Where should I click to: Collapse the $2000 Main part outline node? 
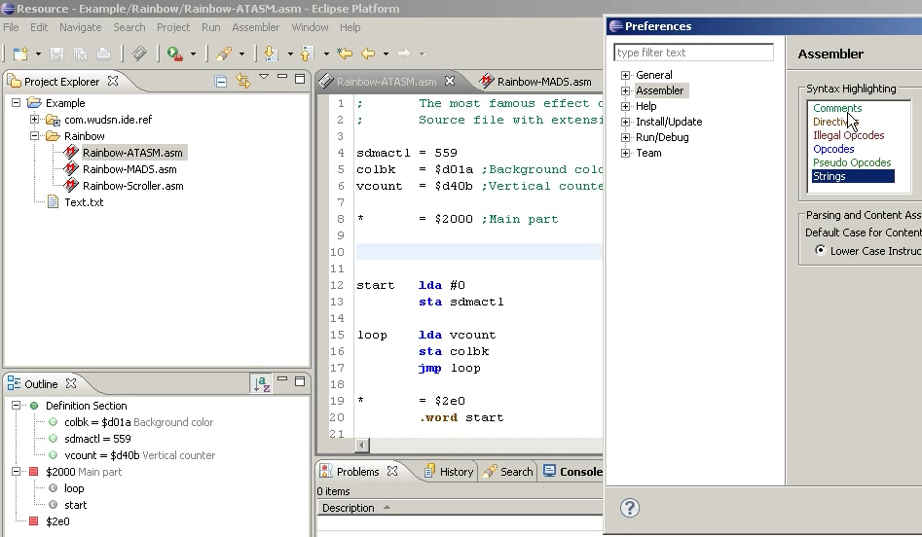[16, 471]
